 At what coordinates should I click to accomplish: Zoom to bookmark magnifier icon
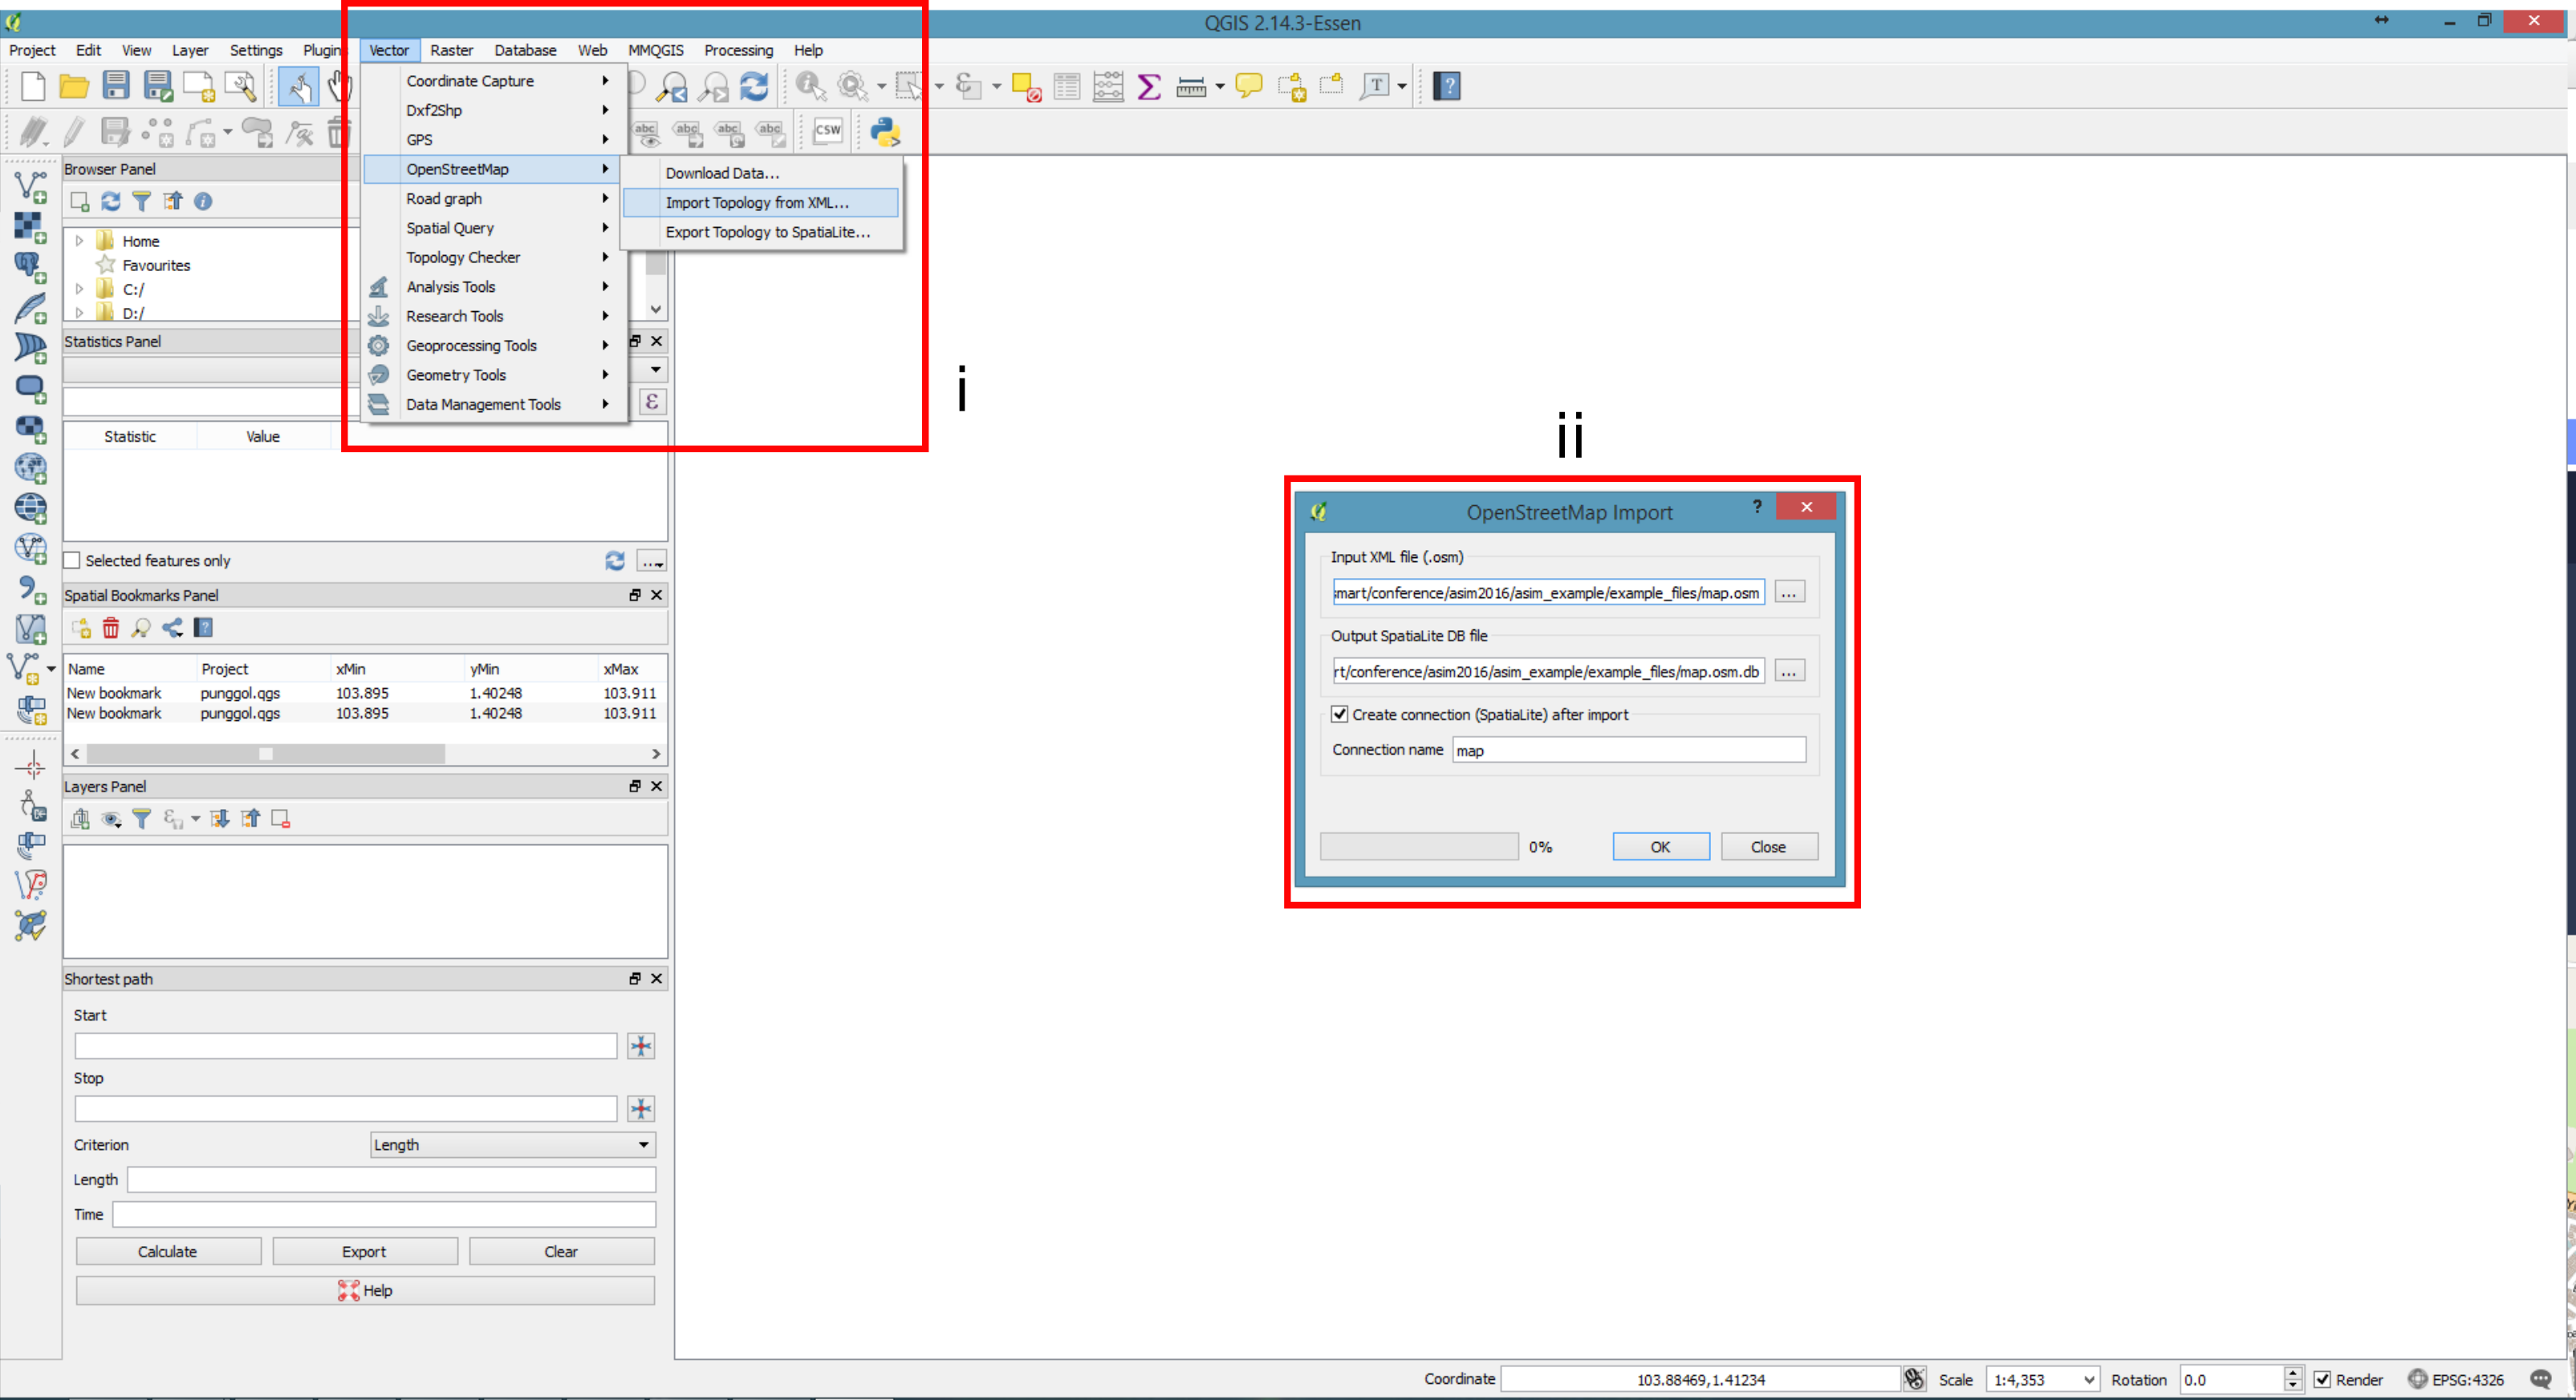click(142, 629)
